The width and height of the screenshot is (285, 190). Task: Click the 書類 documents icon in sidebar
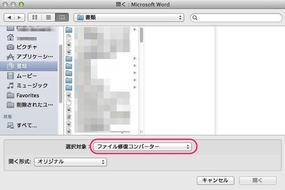point(10,66)
